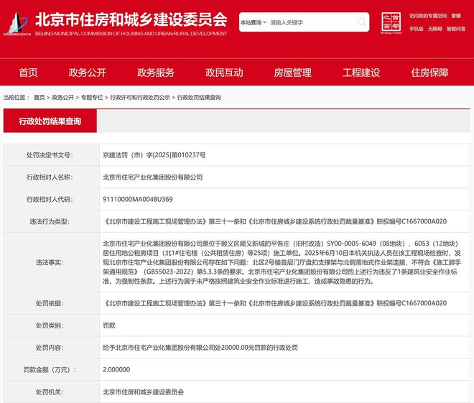Open the 手机版 mobile version link
The width and height of the screenshot is (474, 403).
point(417,29)
